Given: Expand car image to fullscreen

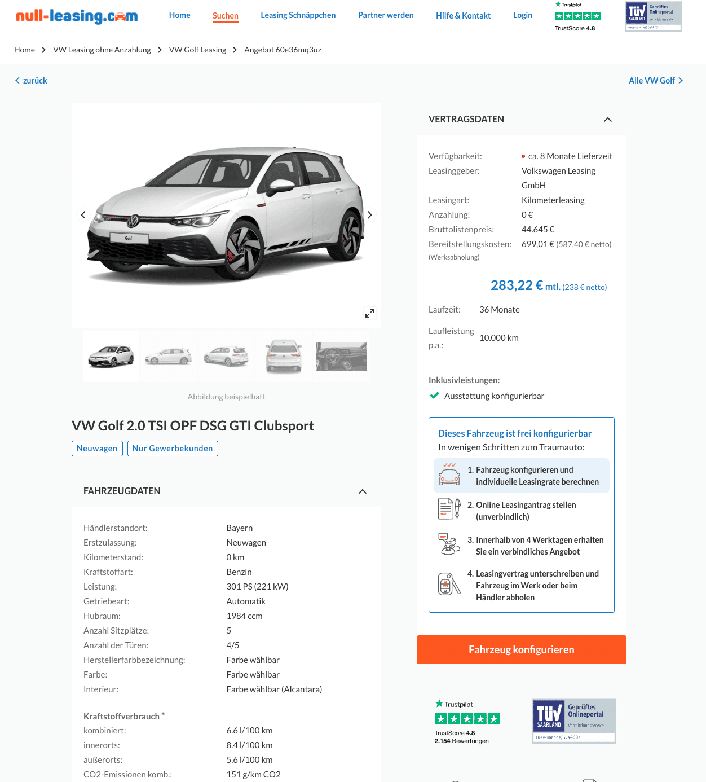Looking at the screenshot, I should coord(370,313).
